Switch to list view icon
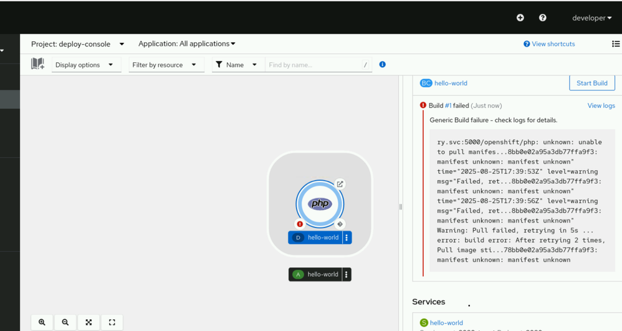 616,44
